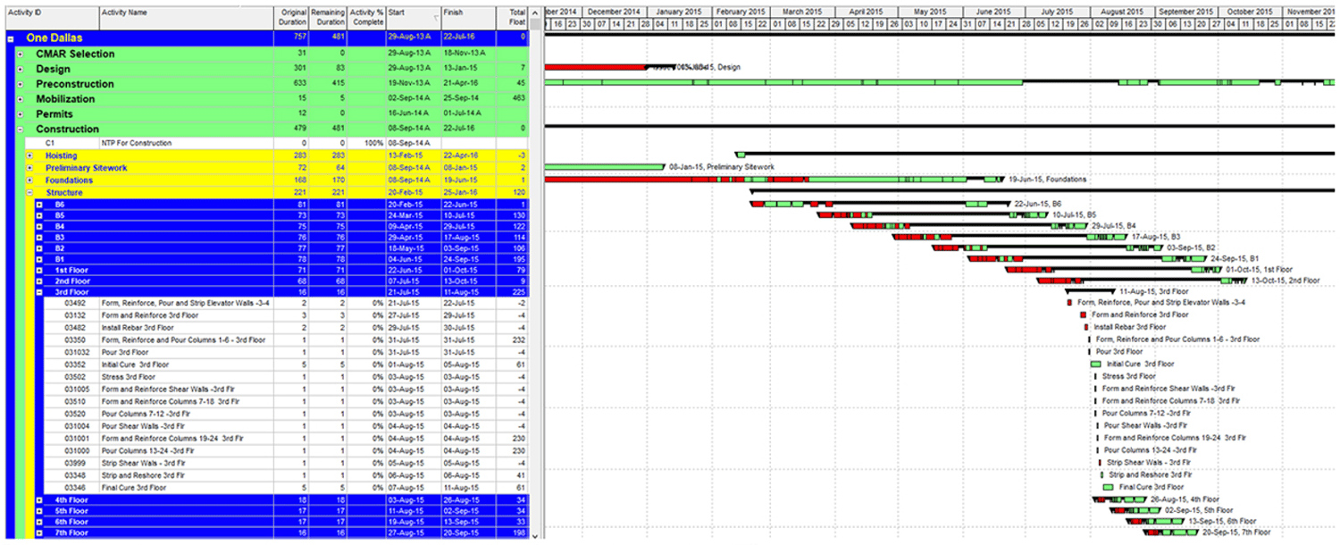Collapse the Construction group
The image size is (1340, 545).
(x=20, y=130)
